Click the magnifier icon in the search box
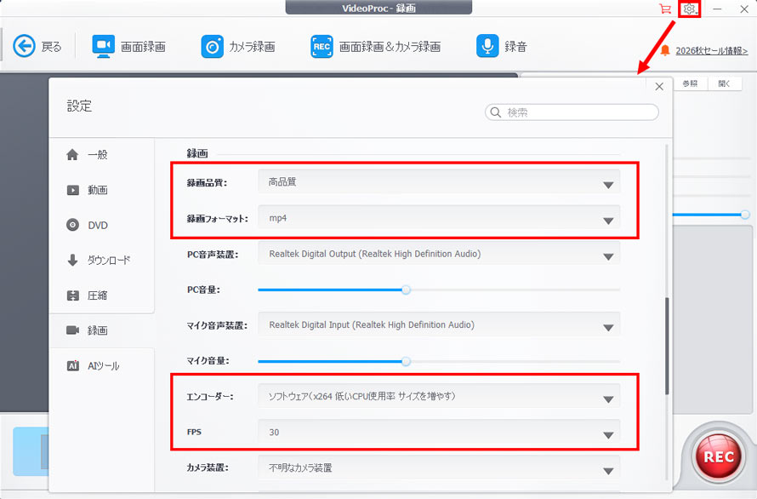This screenshot has height=499, width=757. click(495, 112)
